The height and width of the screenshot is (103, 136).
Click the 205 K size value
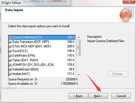(71, 46)
